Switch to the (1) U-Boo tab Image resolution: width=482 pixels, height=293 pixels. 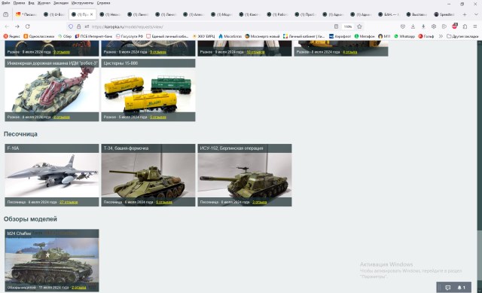coord(54,14)
